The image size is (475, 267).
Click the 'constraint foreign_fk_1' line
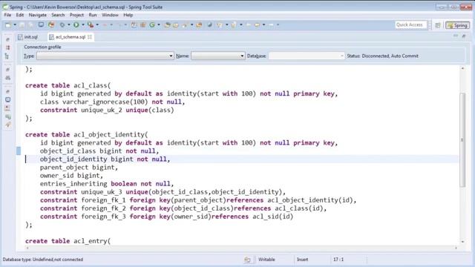tap(198, 200)
